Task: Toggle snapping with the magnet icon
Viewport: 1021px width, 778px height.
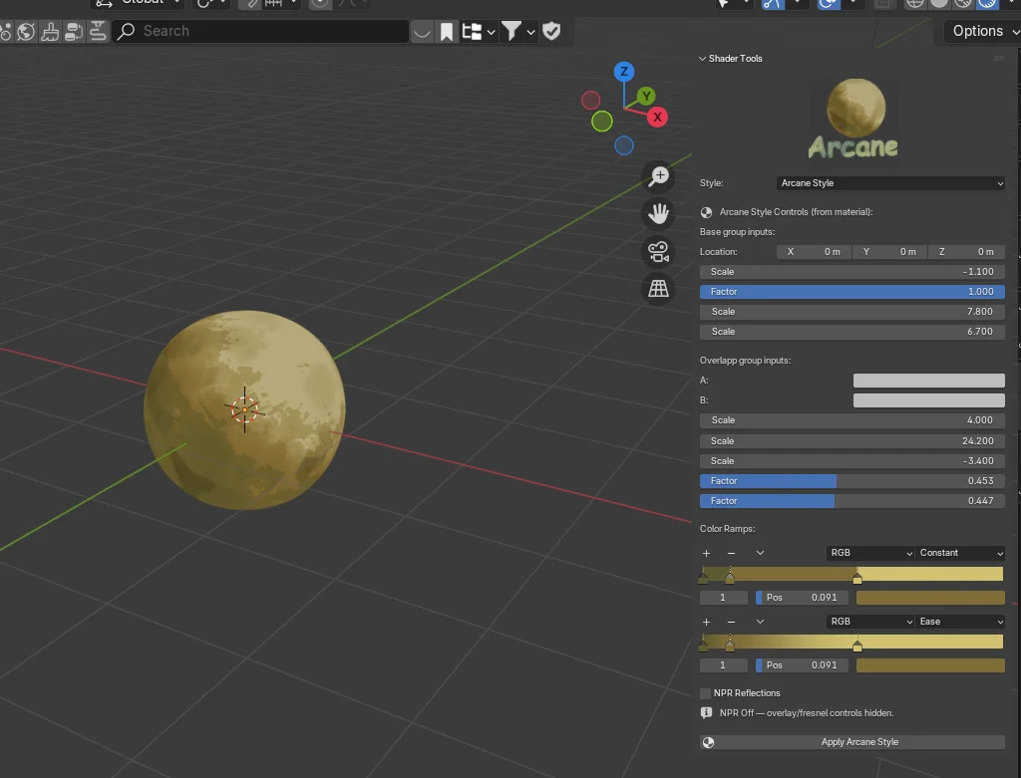Action: coord(249,4)
